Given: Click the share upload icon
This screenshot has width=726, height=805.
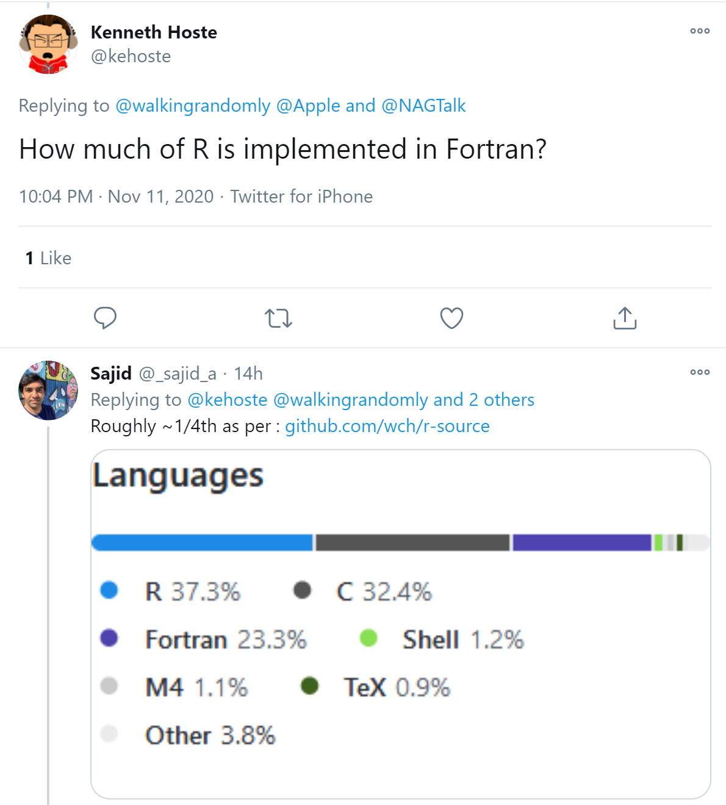Looking at the screenshot, I should (625, 318).
